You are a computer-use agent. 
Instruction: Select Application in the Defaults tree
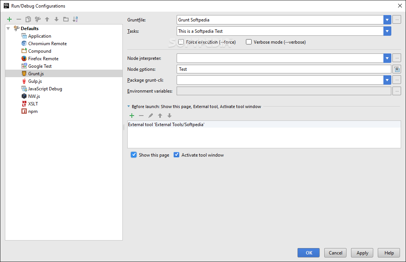coord(40,36)
